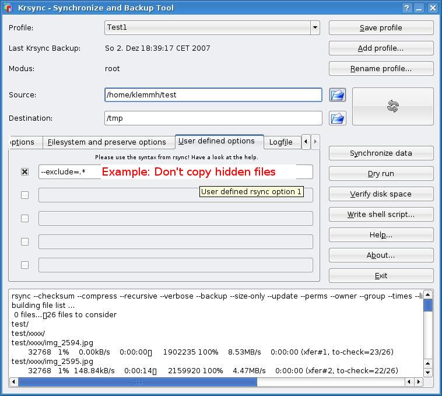The height and width of the screenshot is (396, 442).
Task: Click the fifth user defined option field
Action: (x=176, y=265)
